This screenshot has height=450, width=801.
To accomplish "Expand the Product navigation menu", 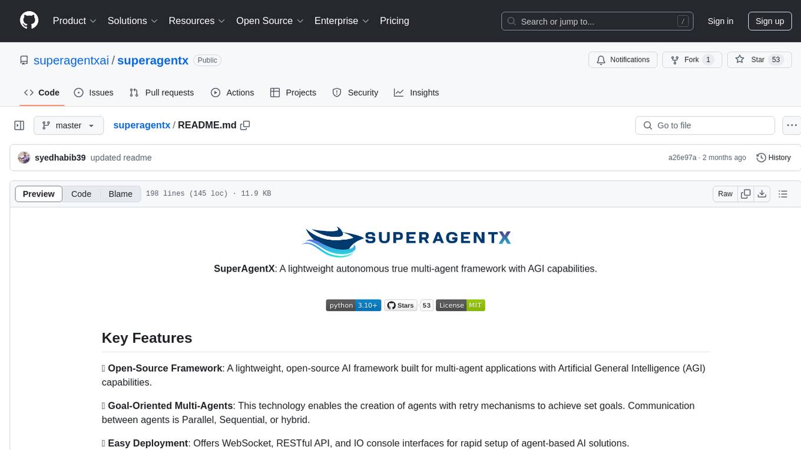I will (74, 21).
